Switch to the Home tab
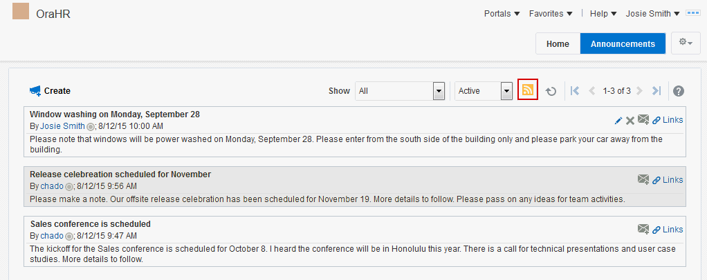707x280 pixels. point(558,43)
